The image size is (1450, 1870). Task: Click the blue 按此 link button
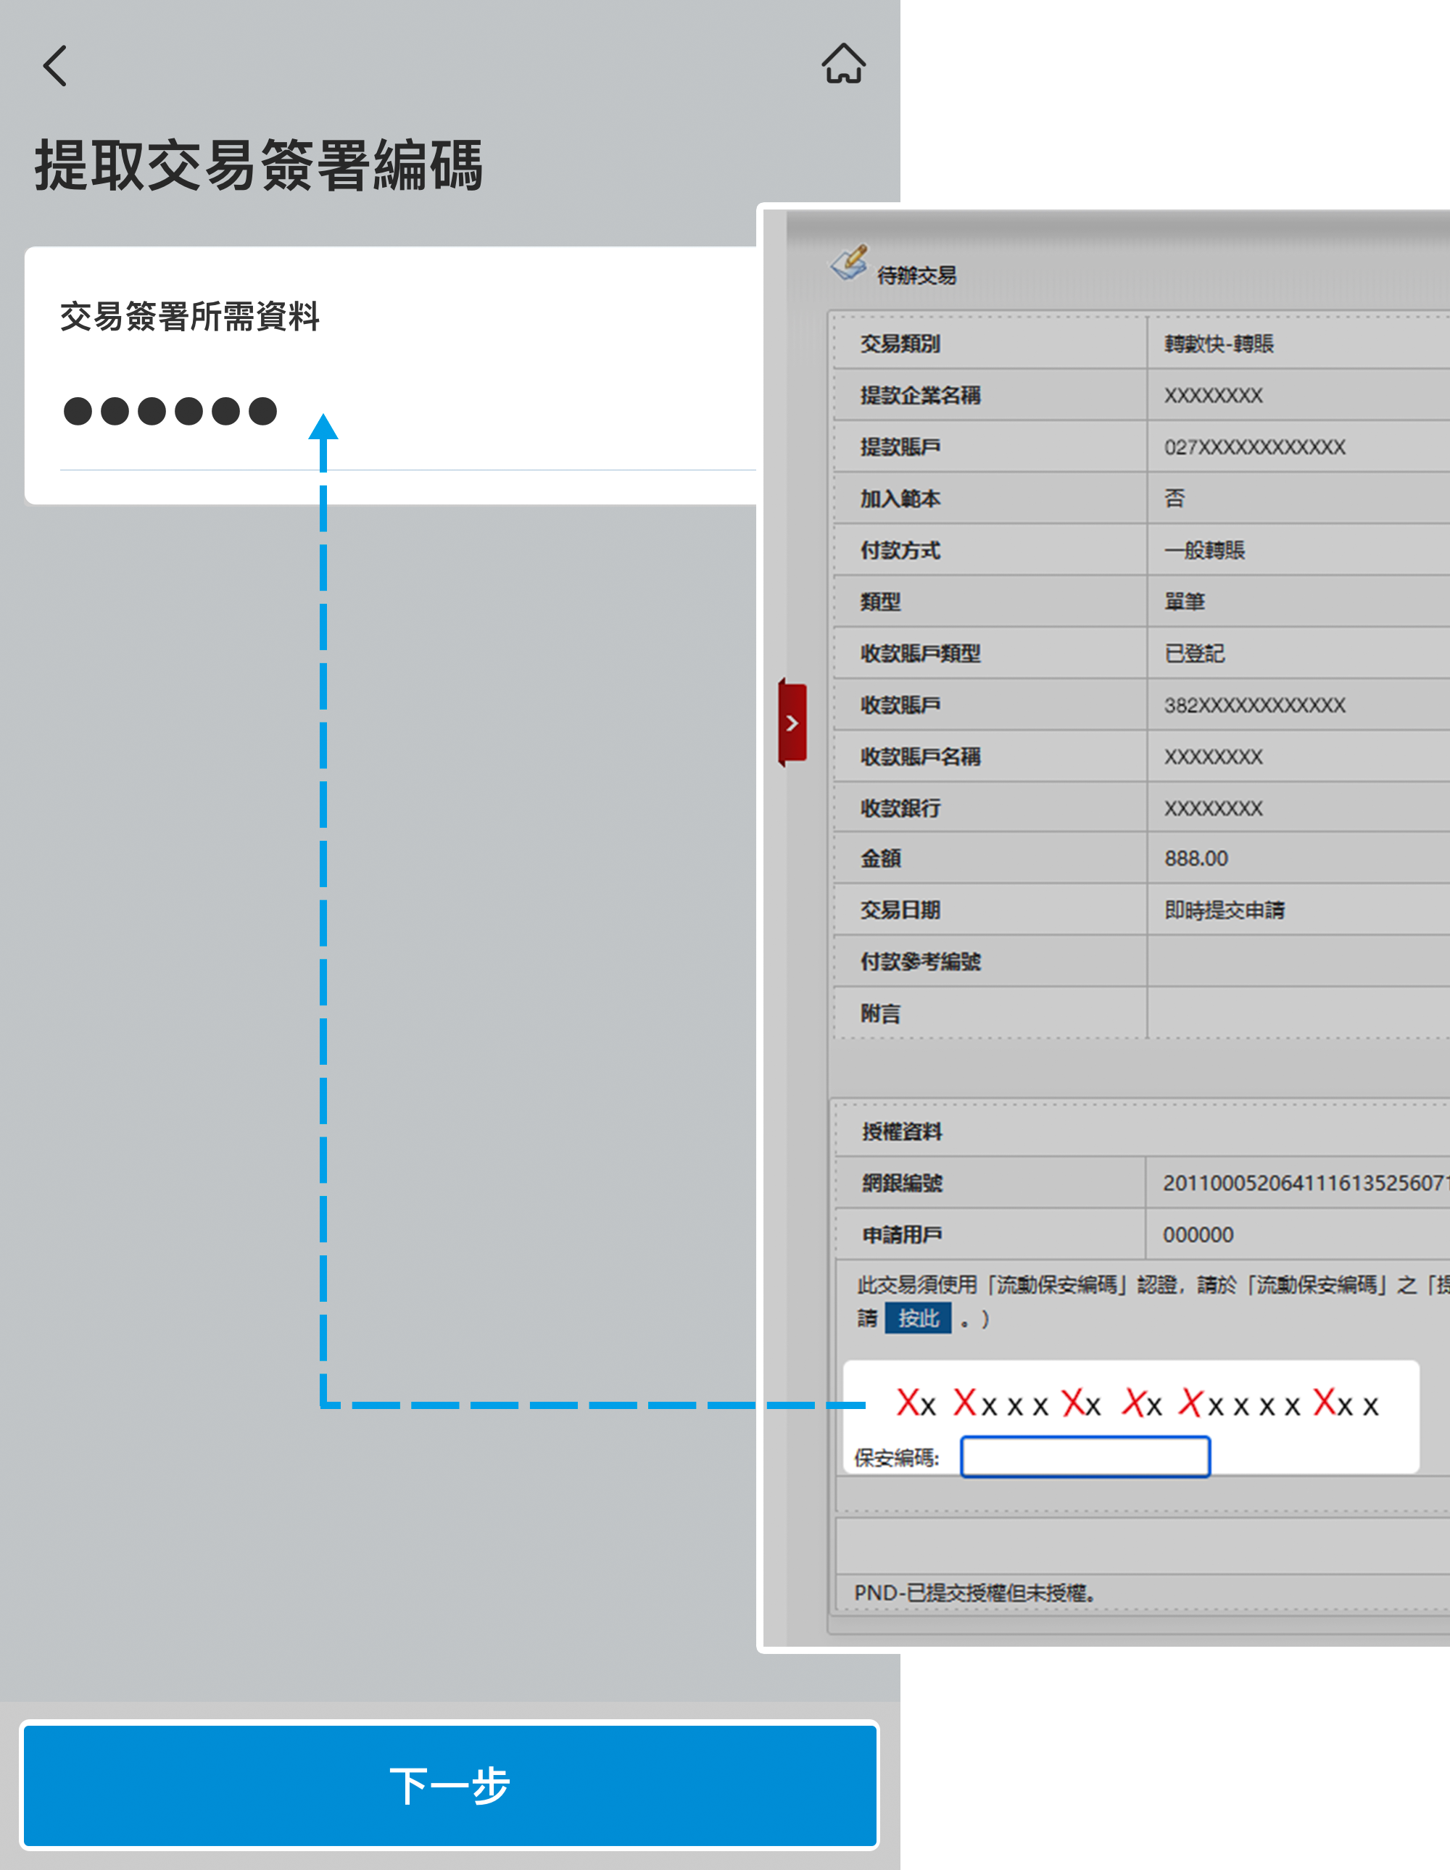(x=917, y=1318)
